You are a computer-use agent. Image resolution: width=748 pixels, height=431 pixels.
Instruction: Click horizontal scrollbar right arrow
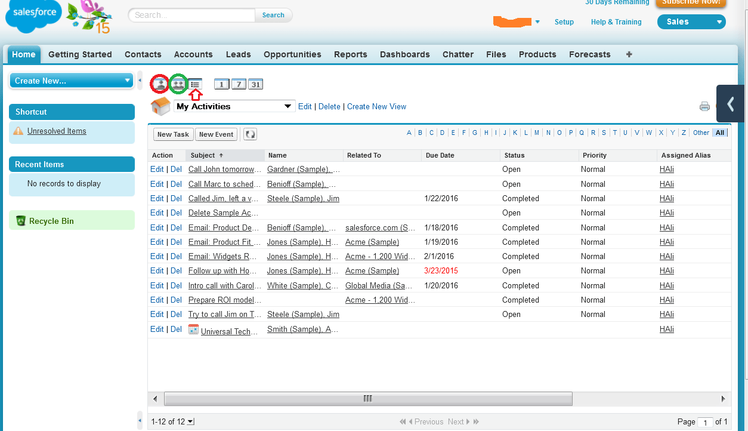tap(724, 399)
